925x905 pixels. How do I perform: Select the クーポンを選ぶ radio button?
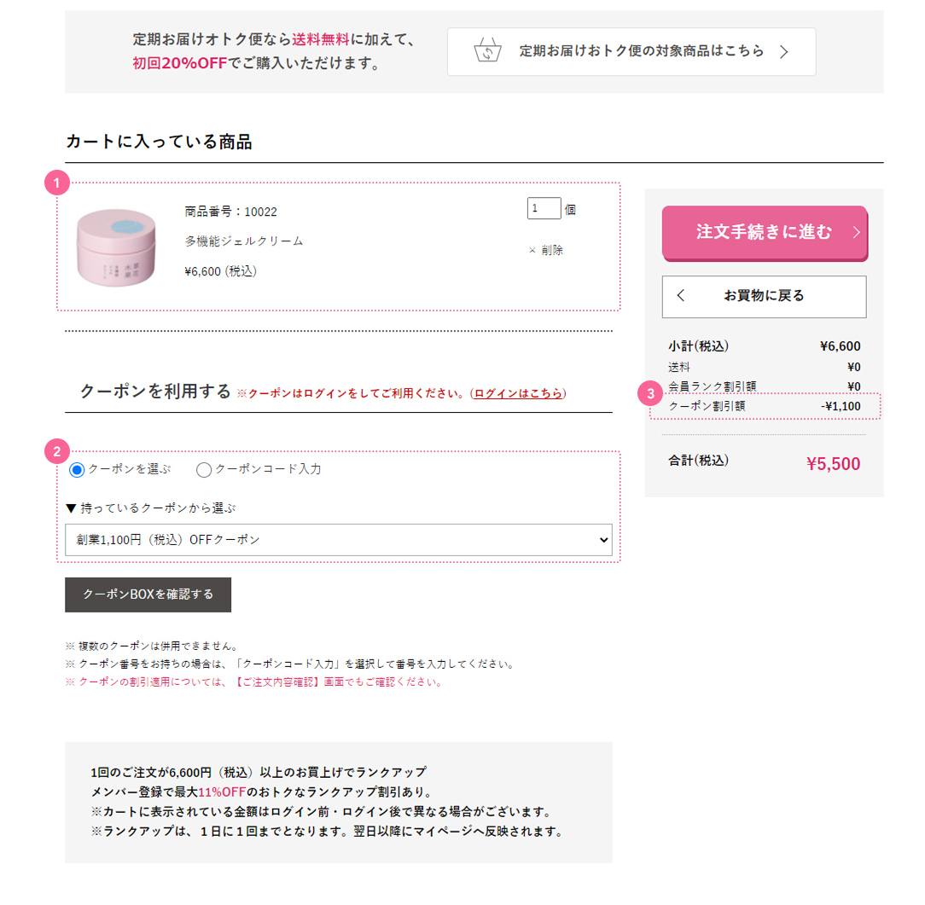(x=77, y=470)
